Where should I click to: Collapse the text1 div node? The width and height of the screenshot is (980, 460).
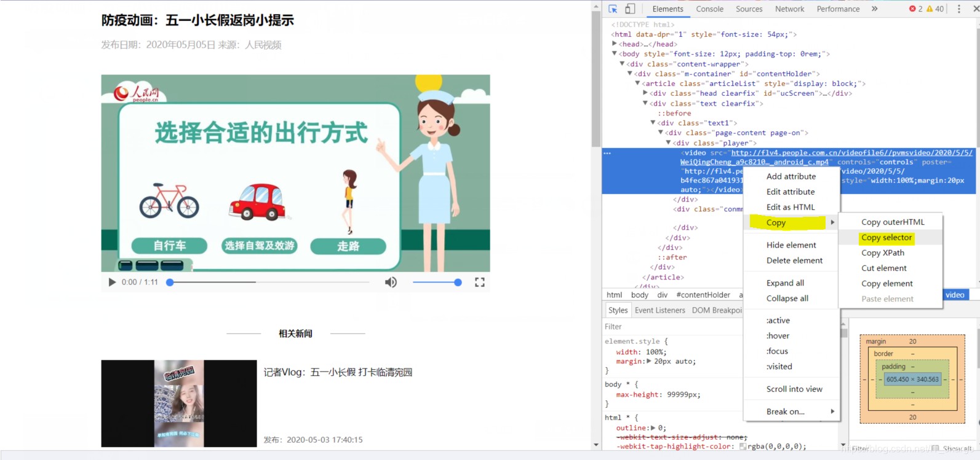click(653, 123)
